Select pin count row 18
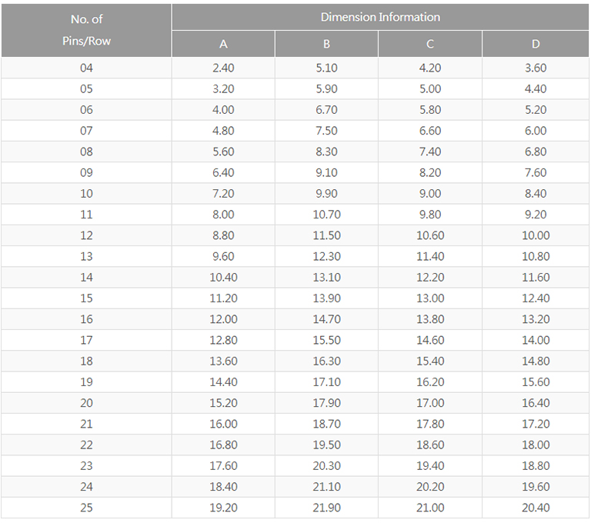Image resolution: width=591 pixels, height=523 pixels. tap(86, 361)
